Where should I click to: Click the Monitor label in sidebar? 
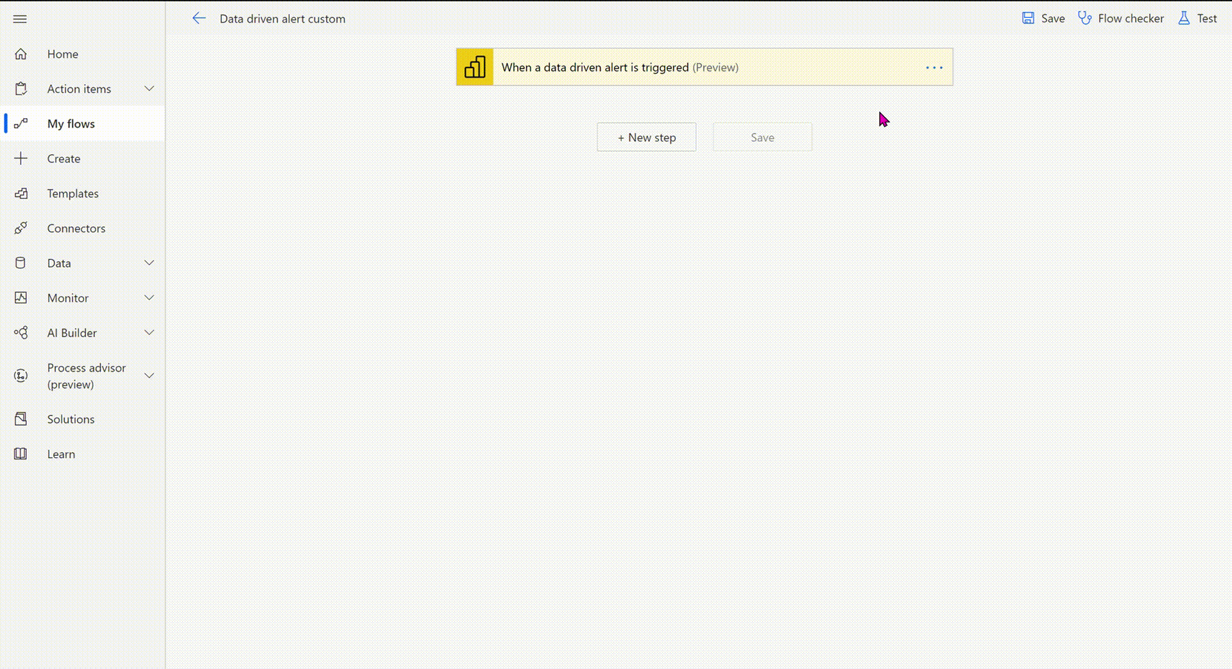click(68, 298)
